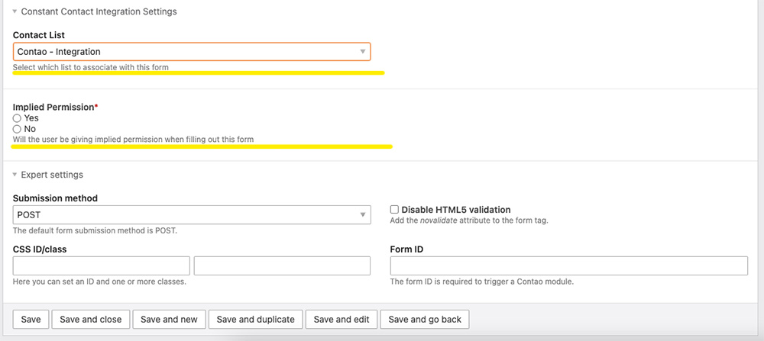Select Yes for Implied Permission
The height and width of the screenshot is (341, 764).
tap(17, 118)
